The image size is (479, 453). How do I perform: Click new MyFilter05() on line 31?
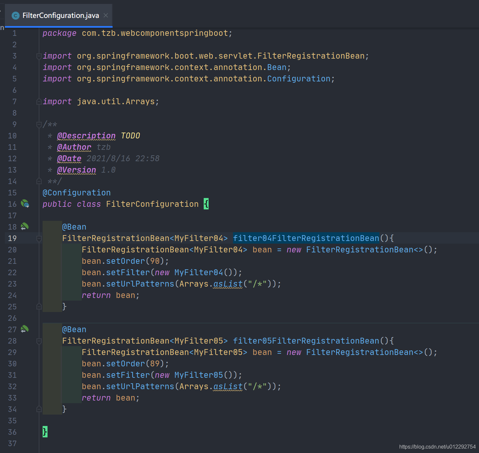click(x=194, y=375)
